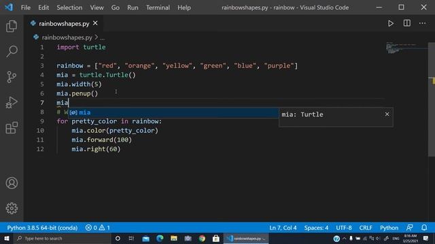This screenshot has height=244, width=435.
Task: Open the Selection menu
Action: (69, 7)
